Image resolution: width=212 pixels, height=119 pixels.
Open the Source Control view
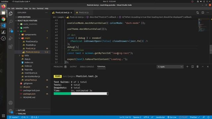(11, 30)
